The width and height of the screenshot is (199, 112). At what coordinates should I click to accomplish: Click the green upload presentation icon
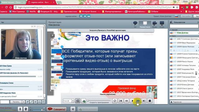click(84, 101)
